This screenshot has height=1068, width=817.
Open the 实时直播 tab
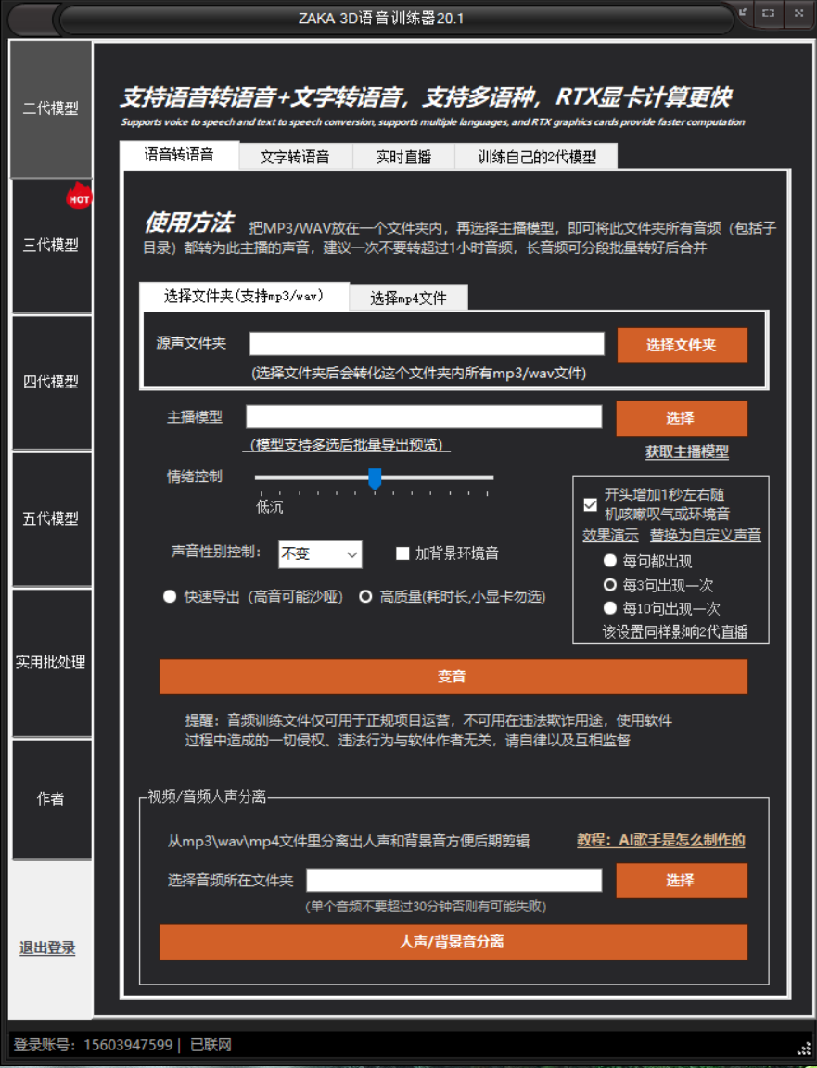[403, 157]
